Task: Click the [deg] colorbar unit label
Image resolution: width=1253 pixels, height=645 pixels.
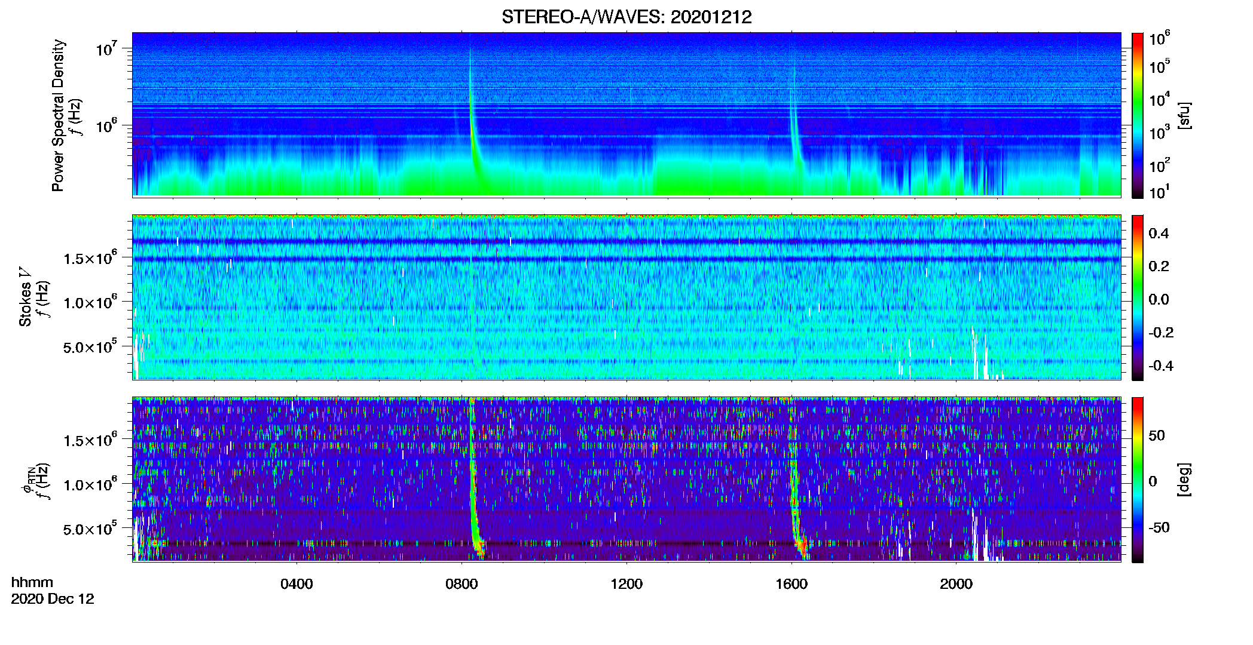Action: [x=1184, y=480]
